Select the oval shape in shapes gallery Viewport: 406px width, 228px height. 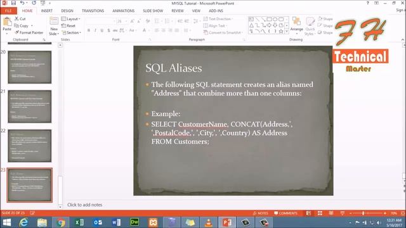(x=275, y=19)
